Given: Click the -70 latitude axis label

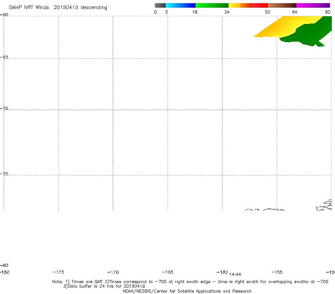Looking at the screenshot, I should coord(4,109).
